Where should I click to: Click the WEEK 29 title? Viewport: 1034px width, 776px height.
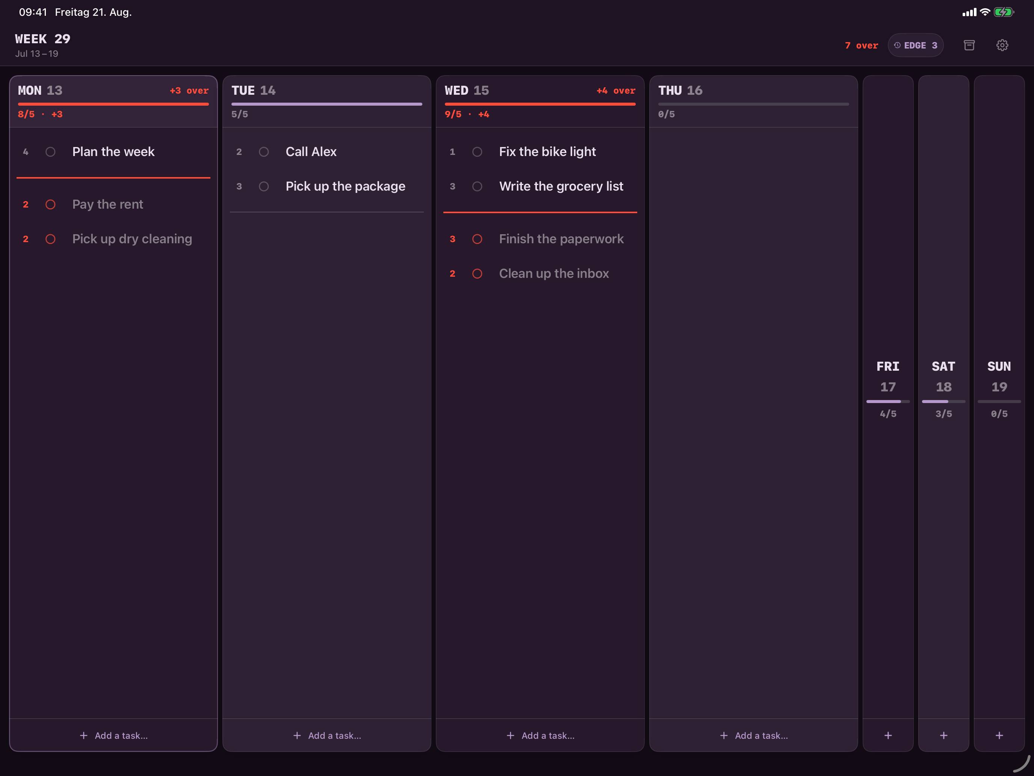coord(42,39)
